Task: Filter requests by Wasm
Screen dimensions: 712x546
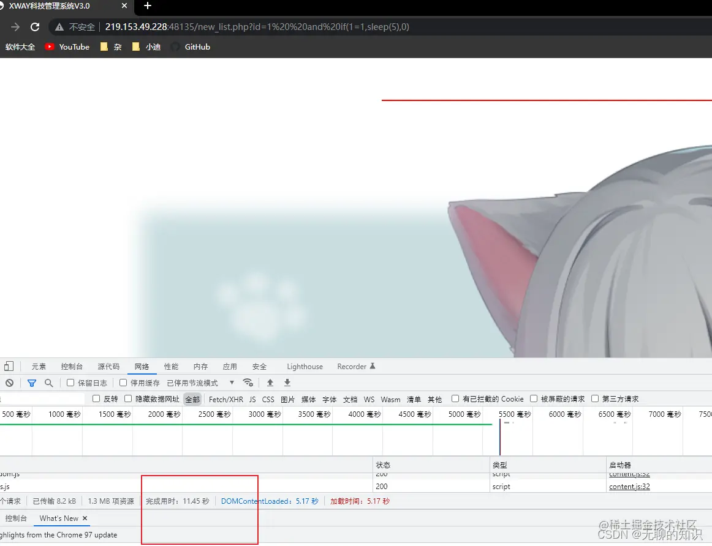Action: click(390, 399)
